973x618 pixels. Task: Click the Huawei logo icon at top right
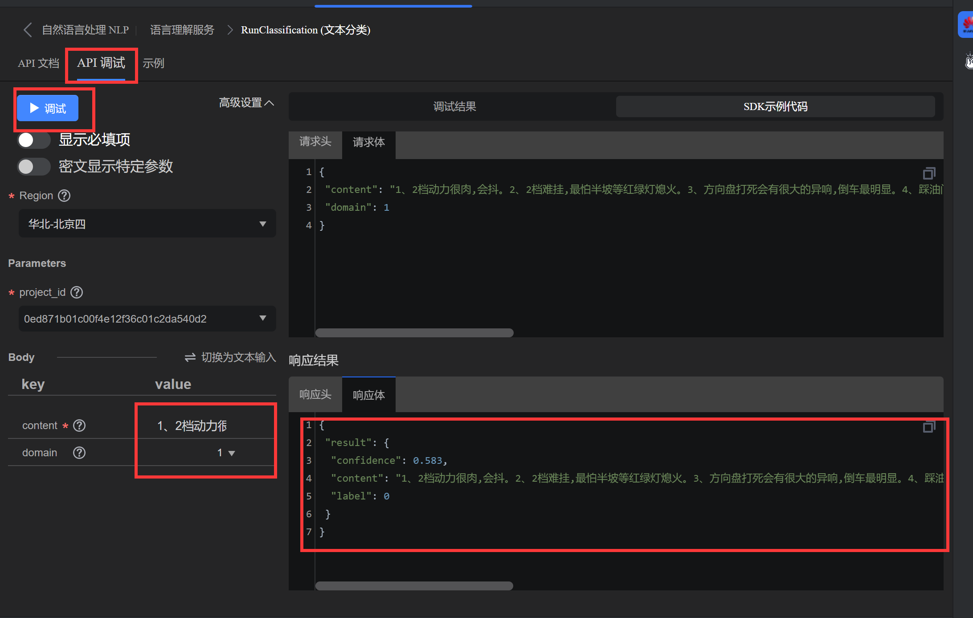click(x=966, y=25)
